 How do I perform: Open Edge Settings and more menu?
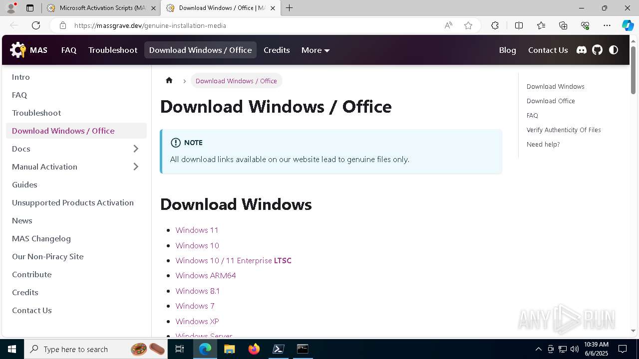[607, 25]
